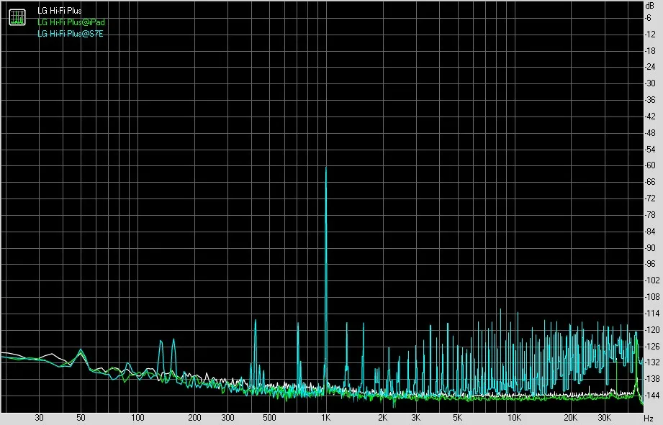Click the -102 dB scale label
663x425 pixels.
[651, 280]
